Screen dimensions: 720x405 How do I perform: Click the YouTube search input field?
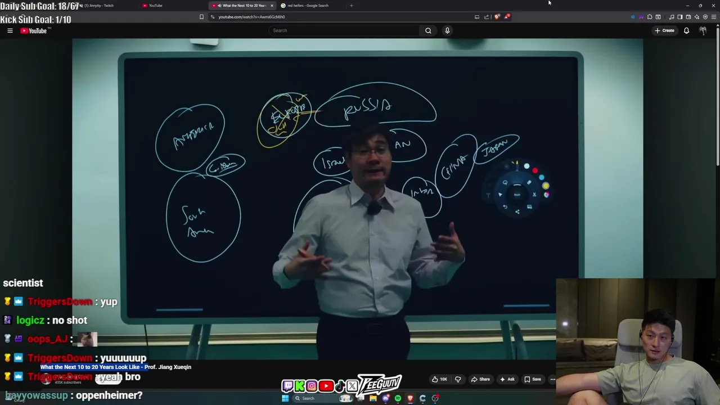click(343, 30)
